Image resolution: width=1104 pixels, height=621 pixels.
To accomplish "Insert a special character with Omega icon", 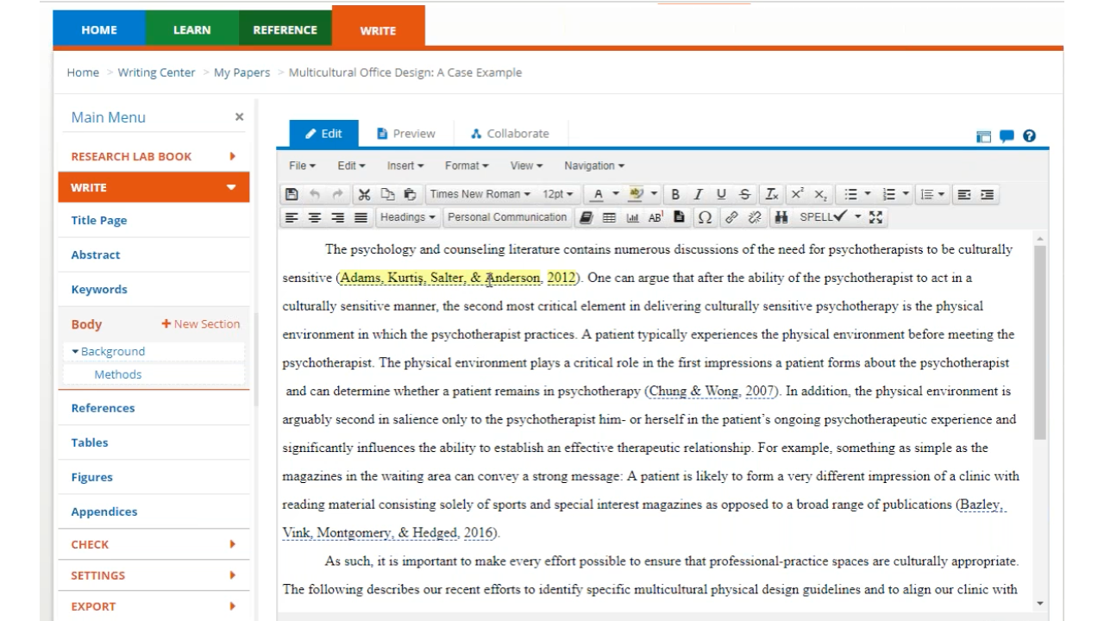I will coord(705,217).
